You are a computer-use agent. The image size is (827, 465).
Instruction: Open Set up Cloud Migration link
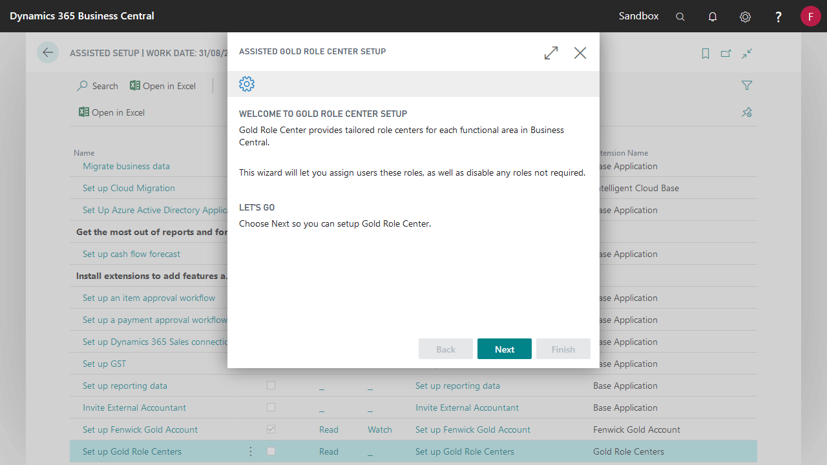tap(129, 188)
